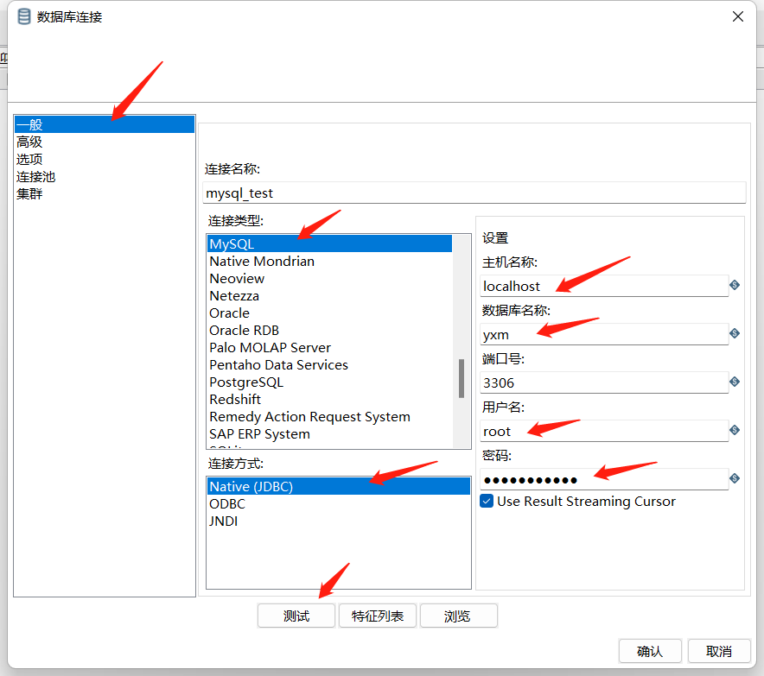Select Neoview connection type
The width and height of the screenshot is (764, 676).
pyautogui.click(x=330, y=278)
